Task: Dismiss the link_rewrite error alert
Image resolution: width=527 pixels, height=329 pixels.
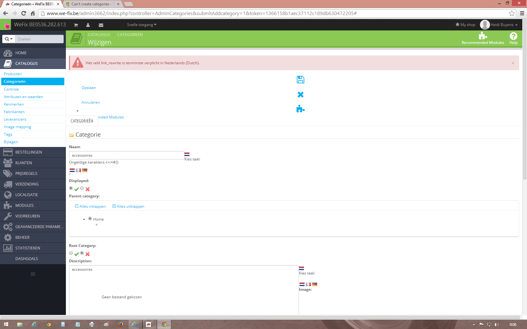Action: 513,63
